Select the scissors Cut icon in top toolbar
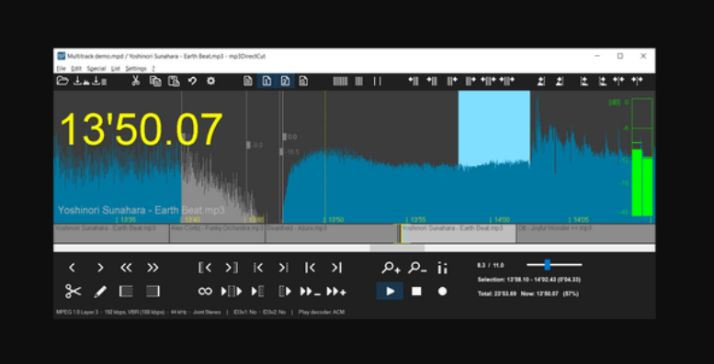The height and width of the screenshot is (364, 714). pos(135,82)
